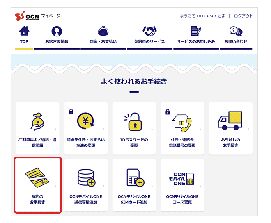Screen dimensions: 271x223
Task: Click chevron on IDパスワードの変更 card
Action: 152,129
